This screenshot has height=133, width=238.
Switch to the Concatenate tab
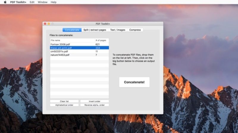[x=72, y=30]
